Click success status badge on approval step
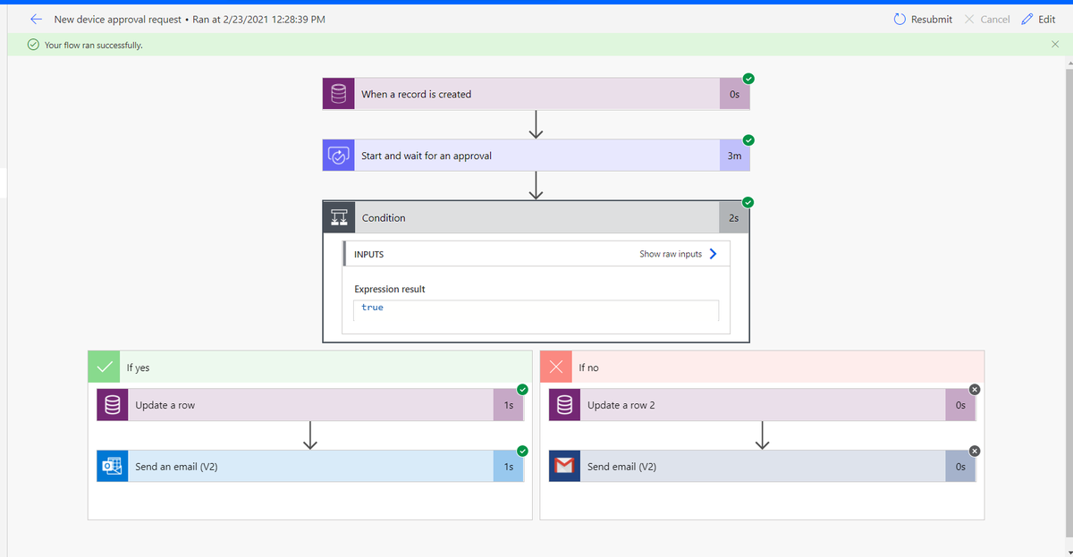 [x=749, y=139]
